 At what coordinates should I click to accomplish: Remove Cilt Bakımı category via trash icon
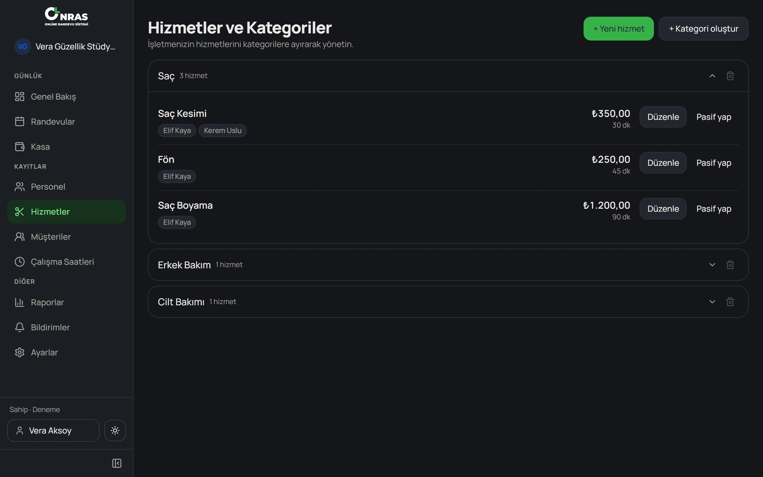tap(730, 302)
